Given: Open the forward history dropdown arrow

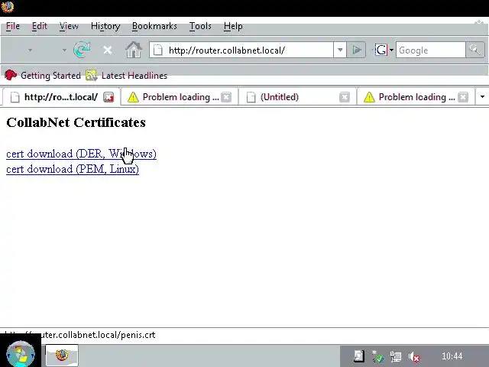Looking at the screenshot, I should (64, 50).
